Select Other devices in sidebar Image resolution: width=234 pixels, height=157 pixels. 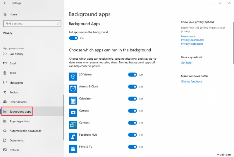(x=32, y=102)
